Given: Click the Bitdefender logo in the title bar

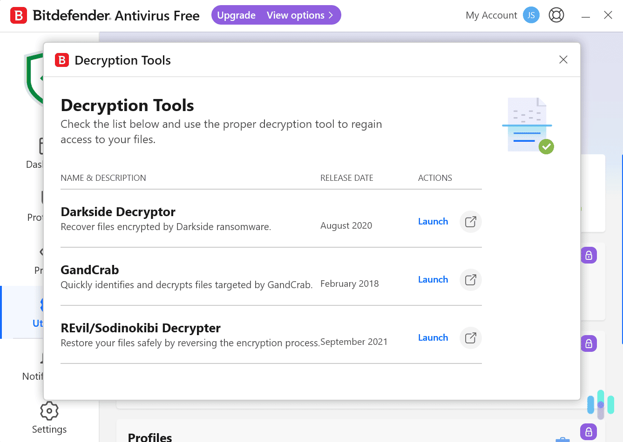Looking at the screenshot, I should 19,15.
